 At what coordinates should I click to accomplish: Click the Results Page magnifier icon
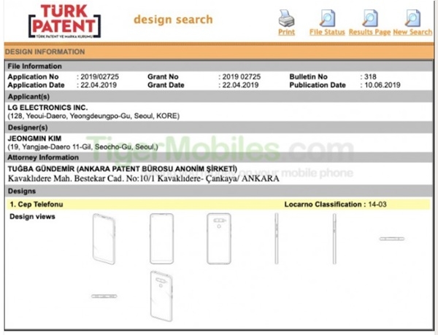pyautogui.click(x=370, y=18)
